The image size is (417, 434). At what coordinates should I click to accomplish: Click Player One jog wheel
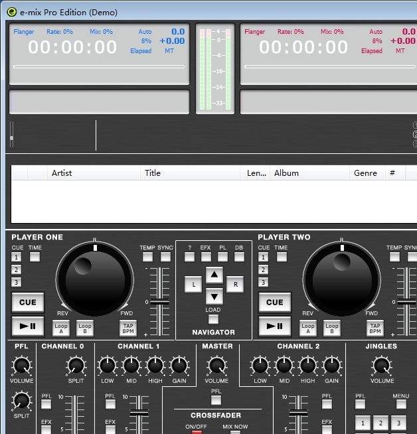coord(95,279)
